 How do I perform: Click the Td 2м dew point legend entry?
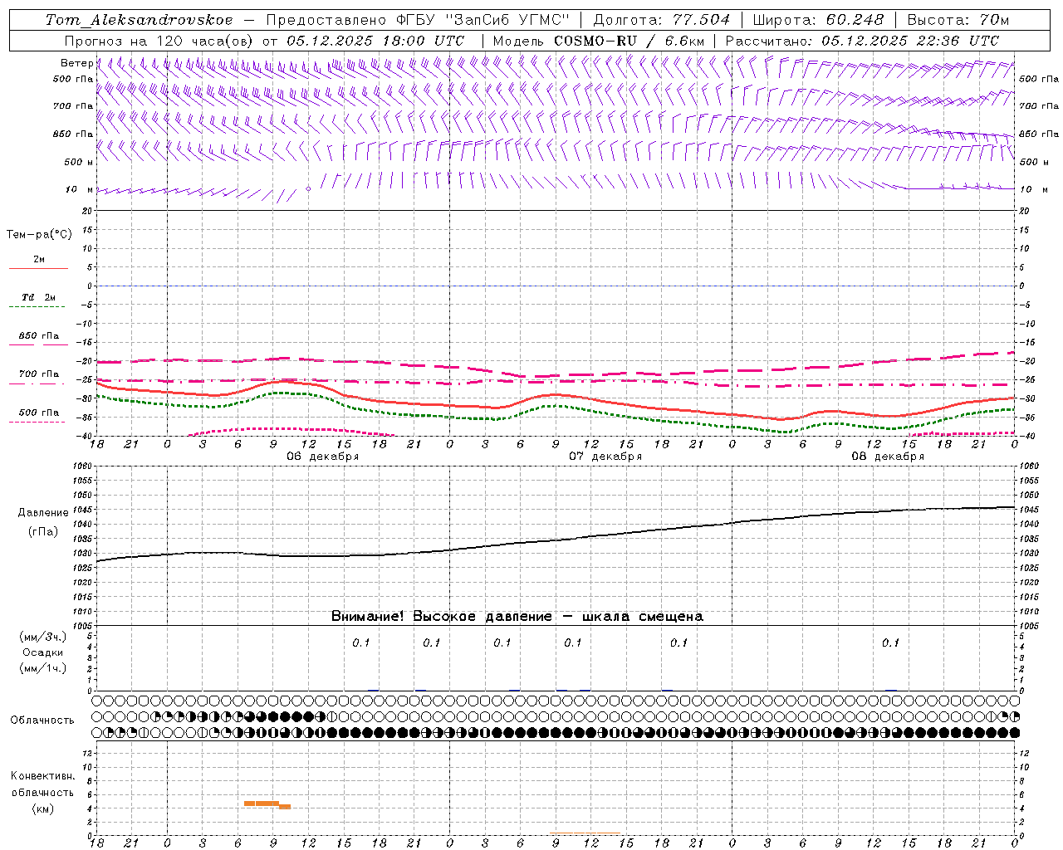38,300
